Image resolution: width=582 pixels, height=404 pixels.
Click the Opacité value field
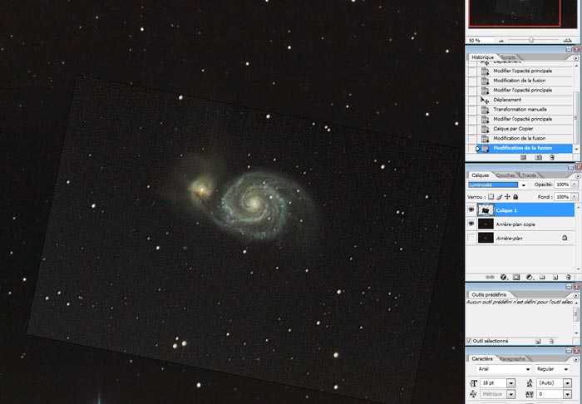click(562, 185)
